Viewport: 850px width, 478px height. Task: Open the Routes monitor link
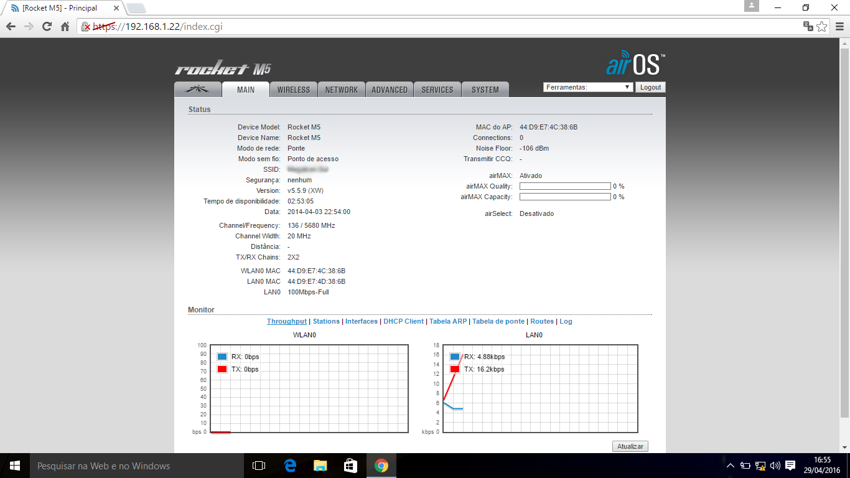[542, 321]
